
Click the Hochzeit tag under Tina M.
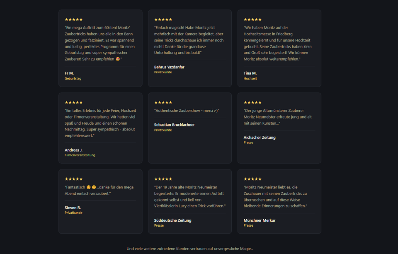(x=250, y=78)
